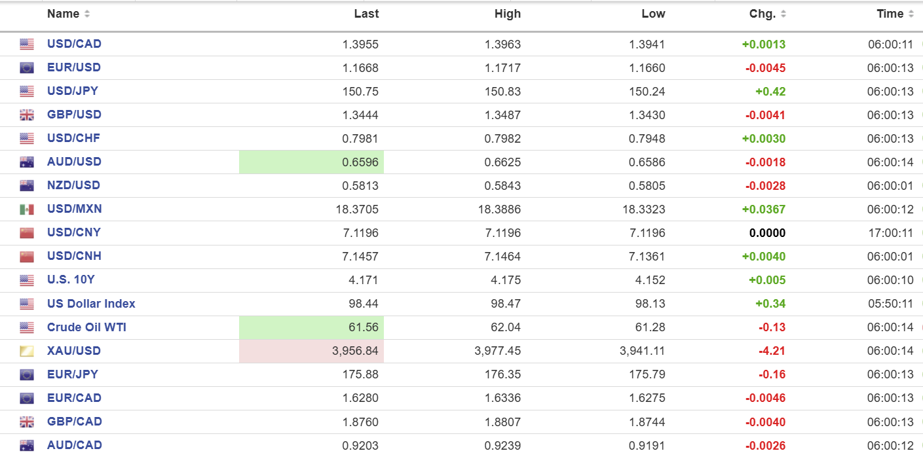
Task: Open the U.S. 10Y bond link
Action: [x=71, y=280]
